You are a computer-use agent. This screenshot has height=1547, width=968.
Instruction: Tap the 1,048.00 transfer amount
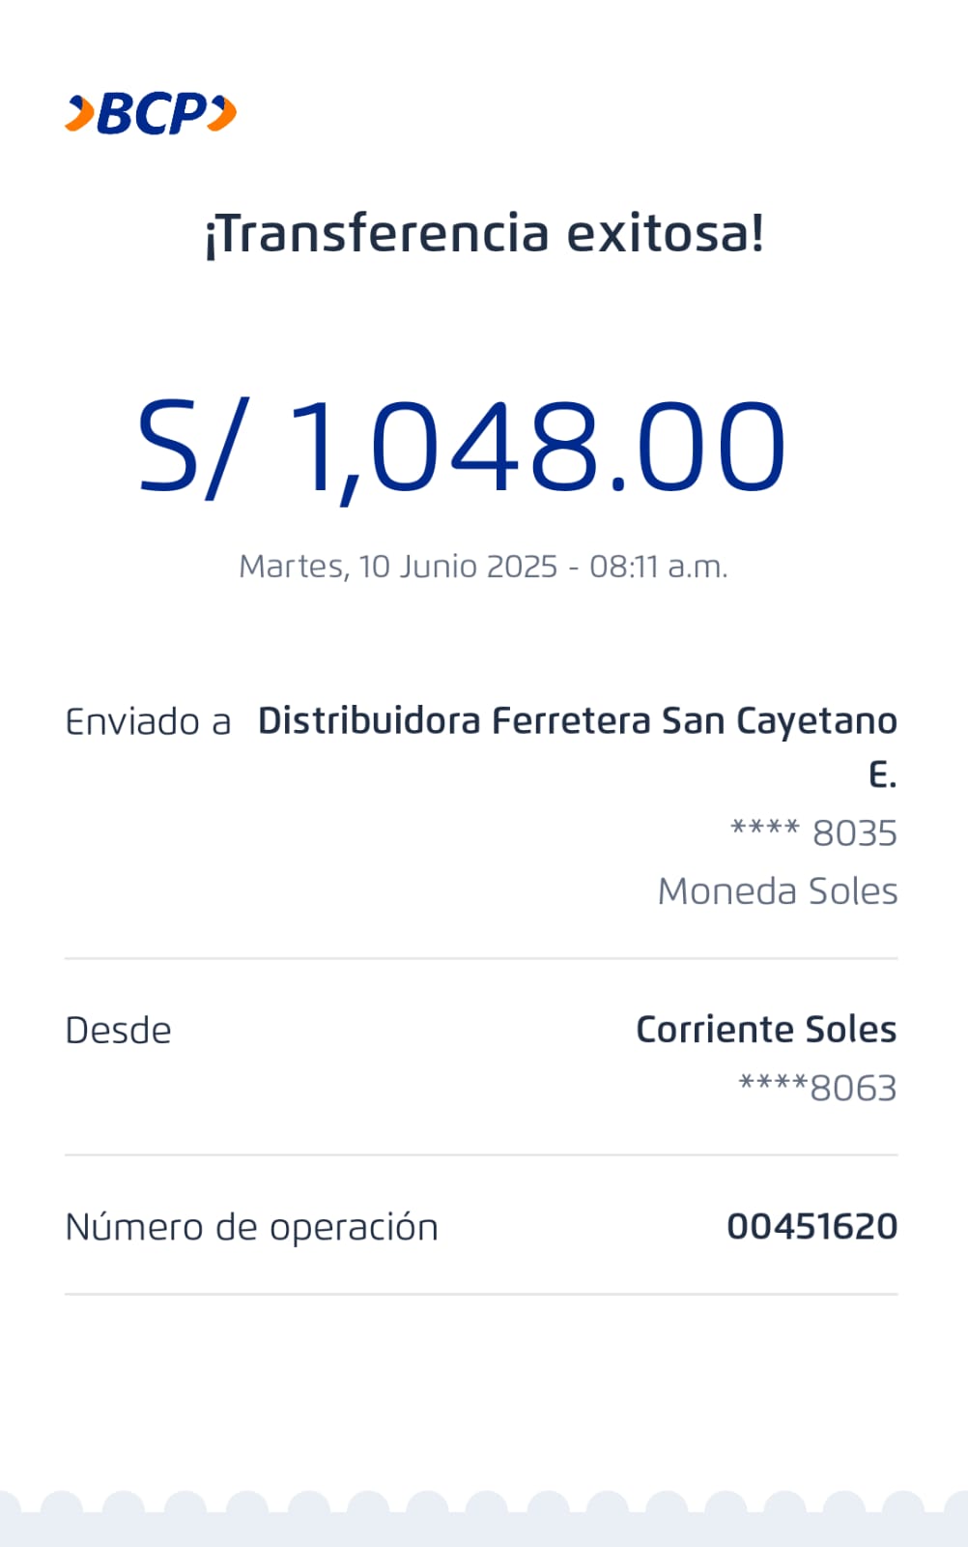tap(537, 447)
